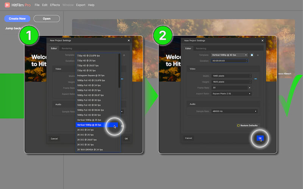Click Cancel in the right dialog
303x189 pixels.
click(x=188, y=138)
